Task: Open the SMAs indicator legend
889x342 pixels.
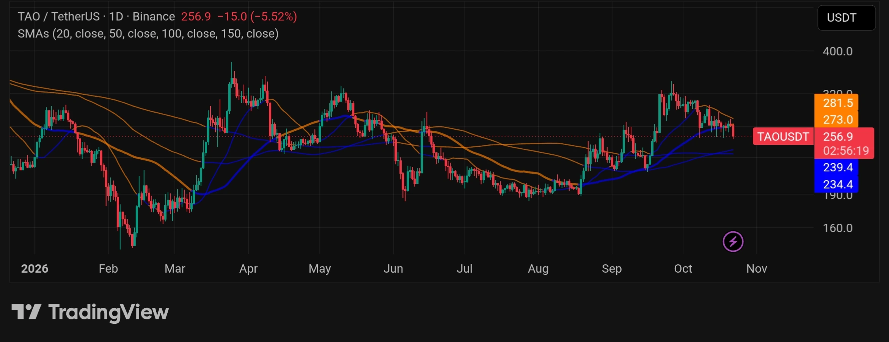Action: point(148,34)
